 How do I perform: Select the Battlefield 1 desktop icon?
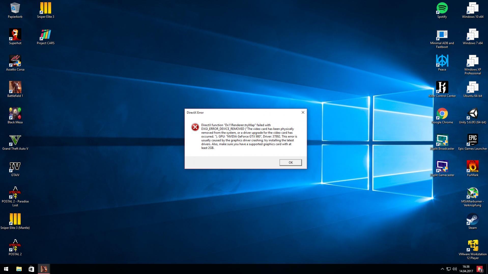(x=15, y=89)
